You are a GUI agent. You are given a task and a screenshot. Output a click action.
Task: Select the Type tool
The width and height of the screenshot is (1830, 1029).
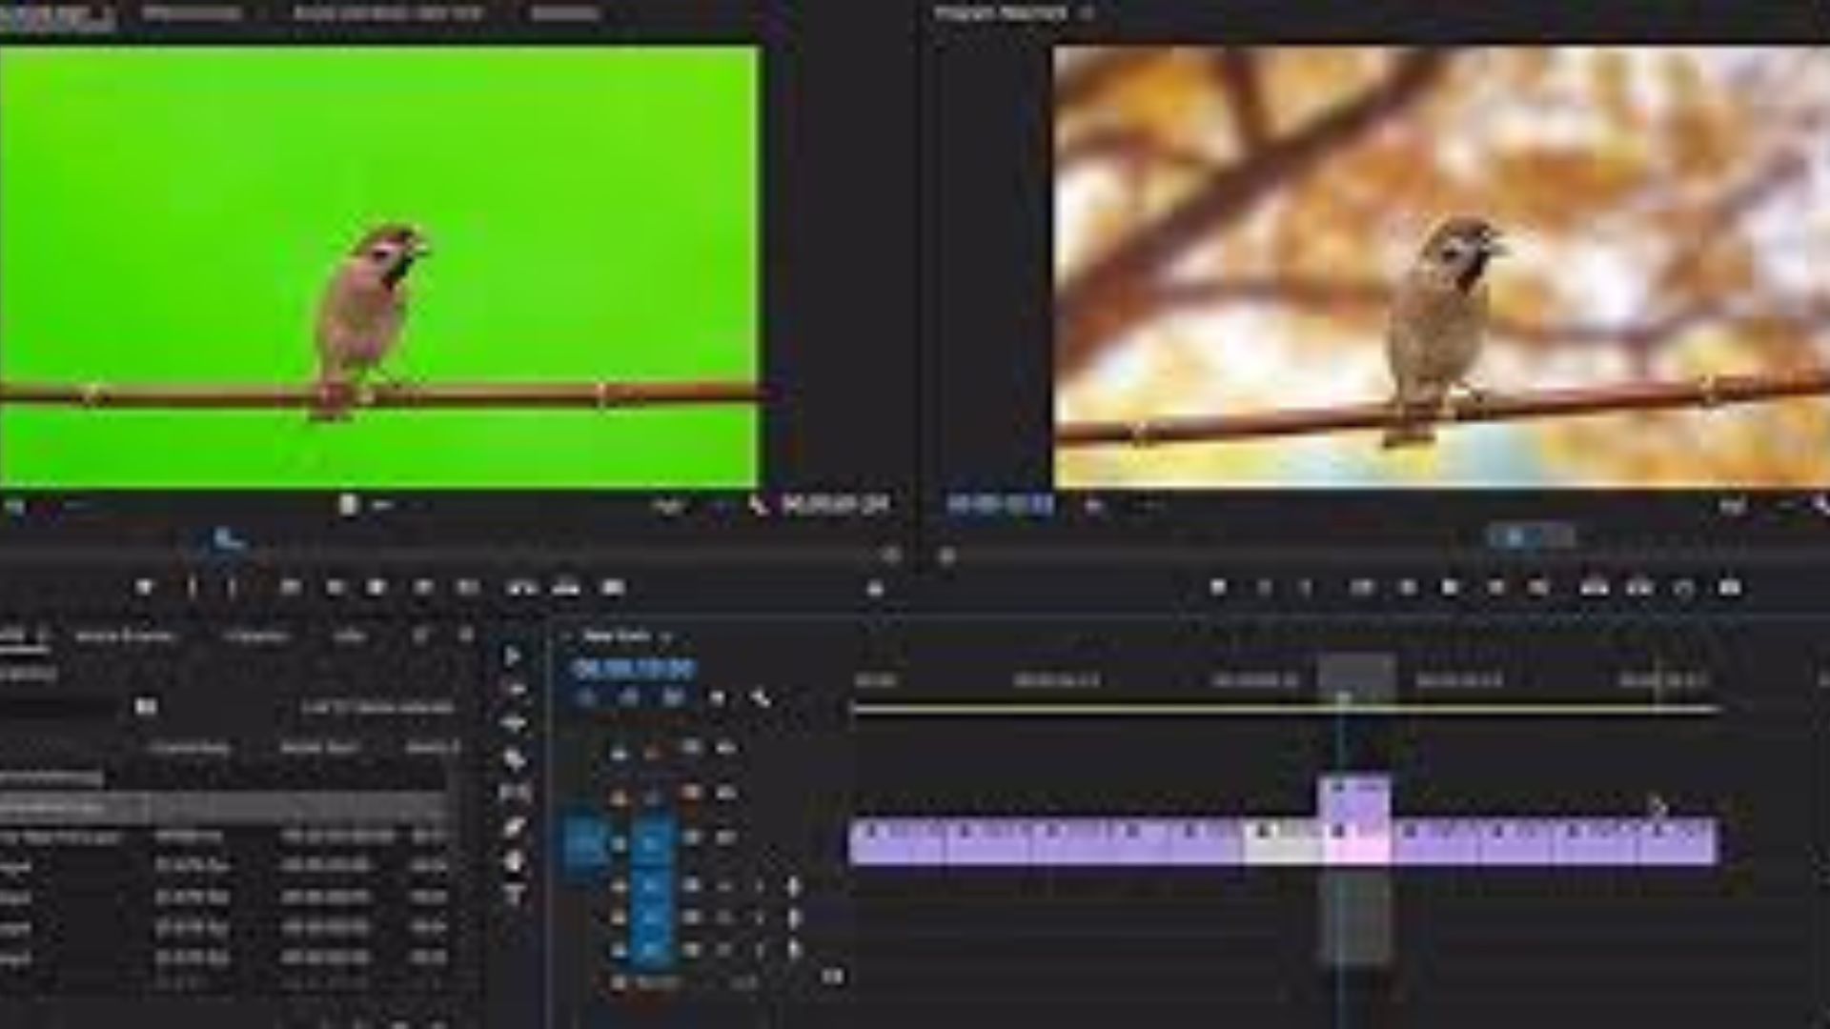click(x=514, y=896)
